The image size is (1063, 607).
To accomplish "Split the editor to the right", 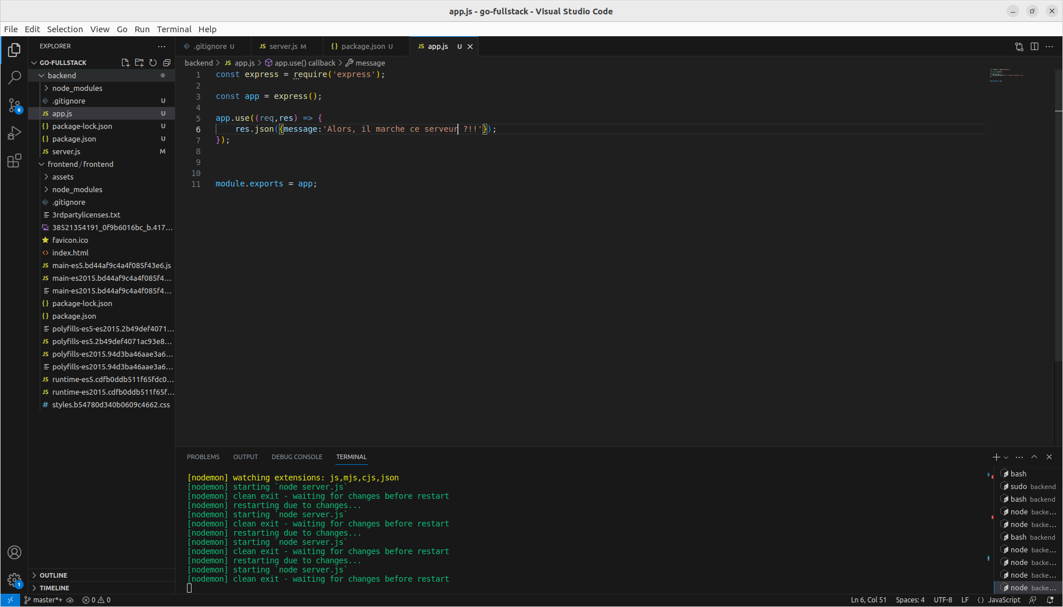I will 1034,47.
